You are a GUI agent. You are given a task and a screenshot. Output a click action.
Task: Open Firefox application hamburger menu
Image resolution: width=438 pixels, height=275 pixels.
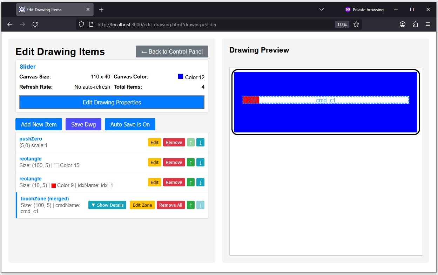428,24
